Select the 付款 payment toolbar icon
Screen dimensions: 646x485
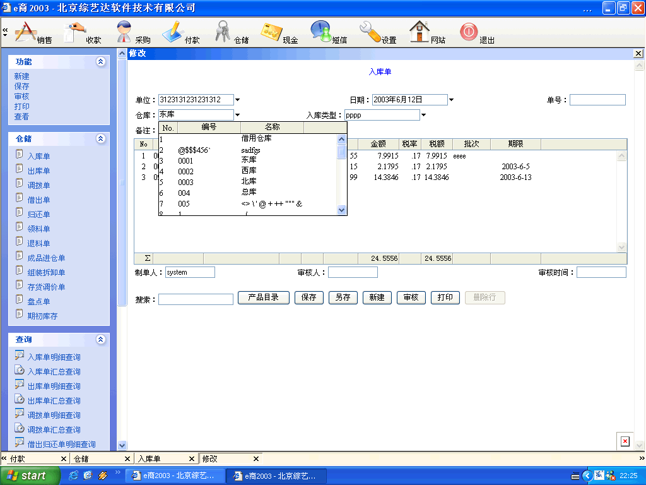(x=173, y=32)
